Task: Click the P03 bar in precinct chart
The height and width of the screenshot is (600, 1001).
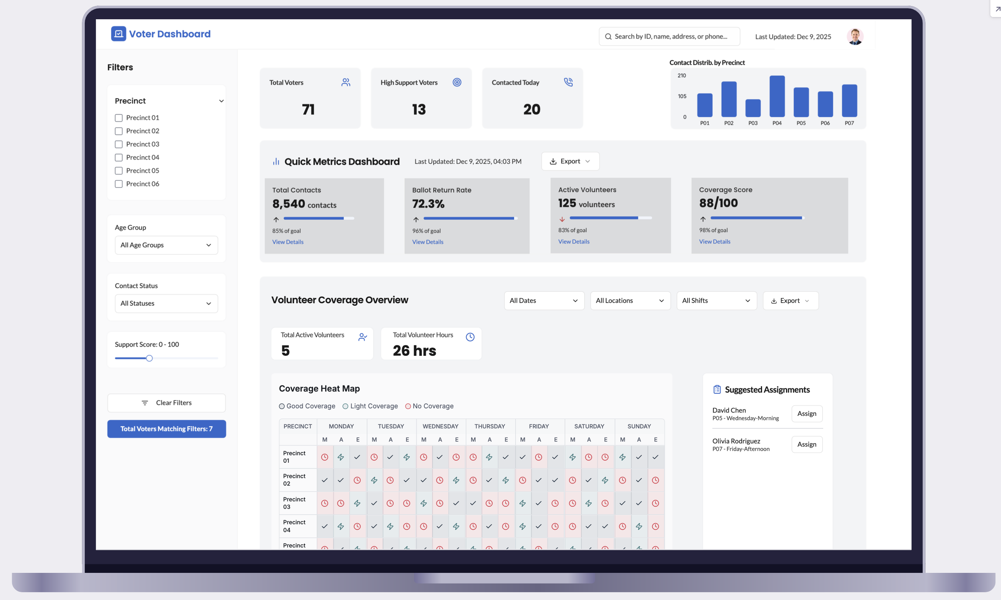Action: (x=753, y=108)
